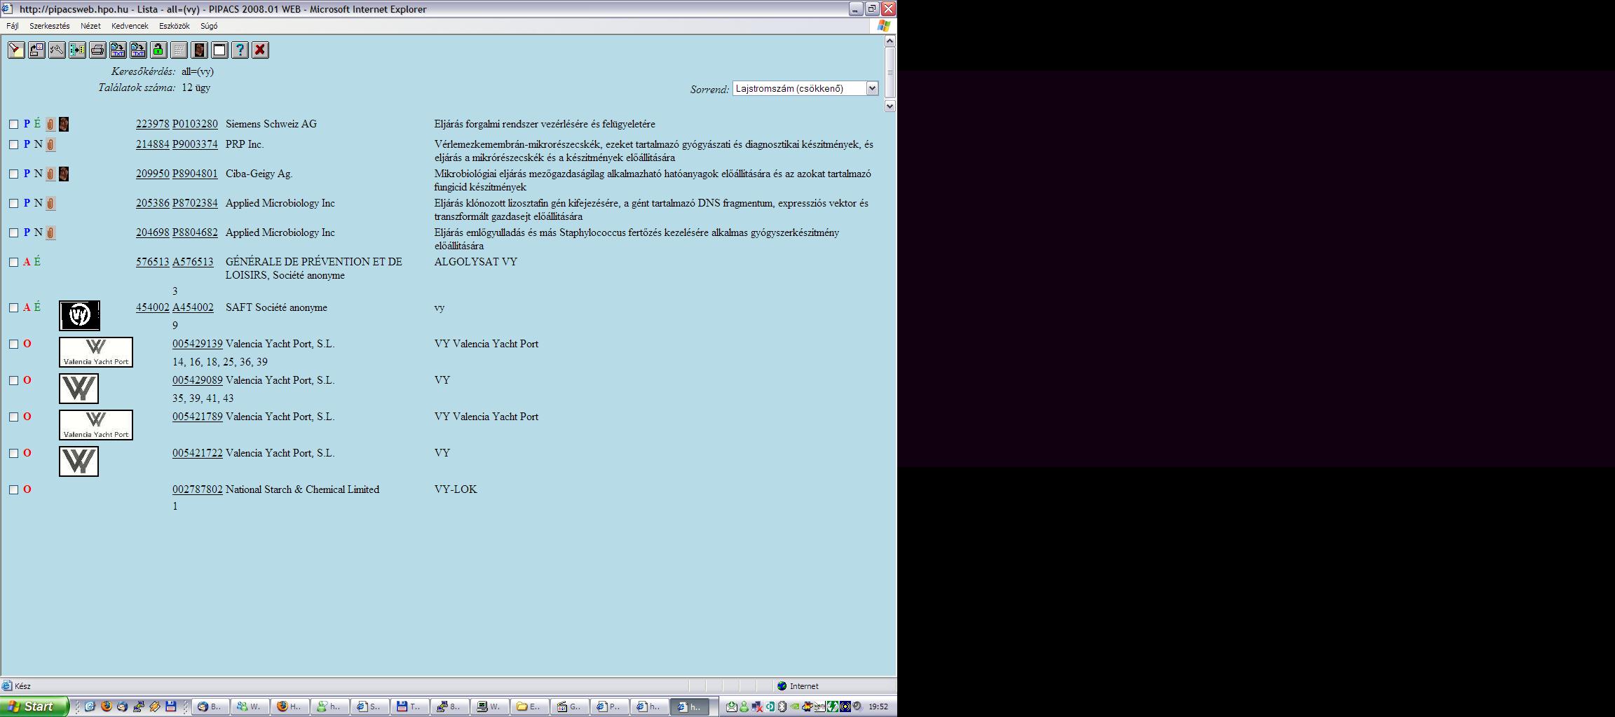This screenshot has width=1615, height=717.
Task: Click the red X toolbar icon
Action: click(x=260, y=50)
